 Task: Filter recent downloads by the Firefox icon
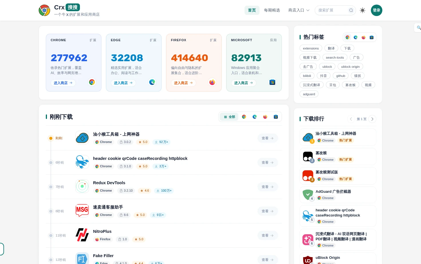point(265,117)
